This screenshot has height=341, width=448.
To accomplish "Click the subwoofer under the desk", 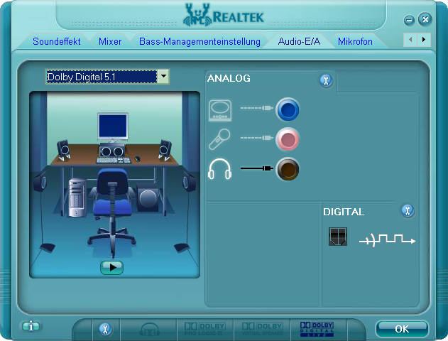I will [148, 197].
